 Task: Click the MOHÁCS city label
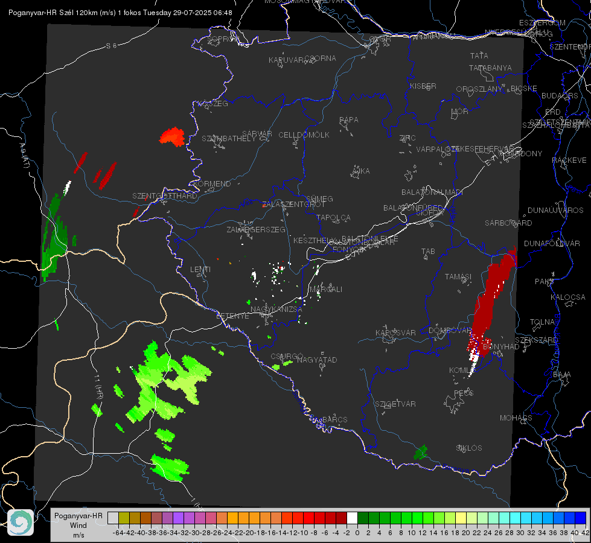(516, 418)
